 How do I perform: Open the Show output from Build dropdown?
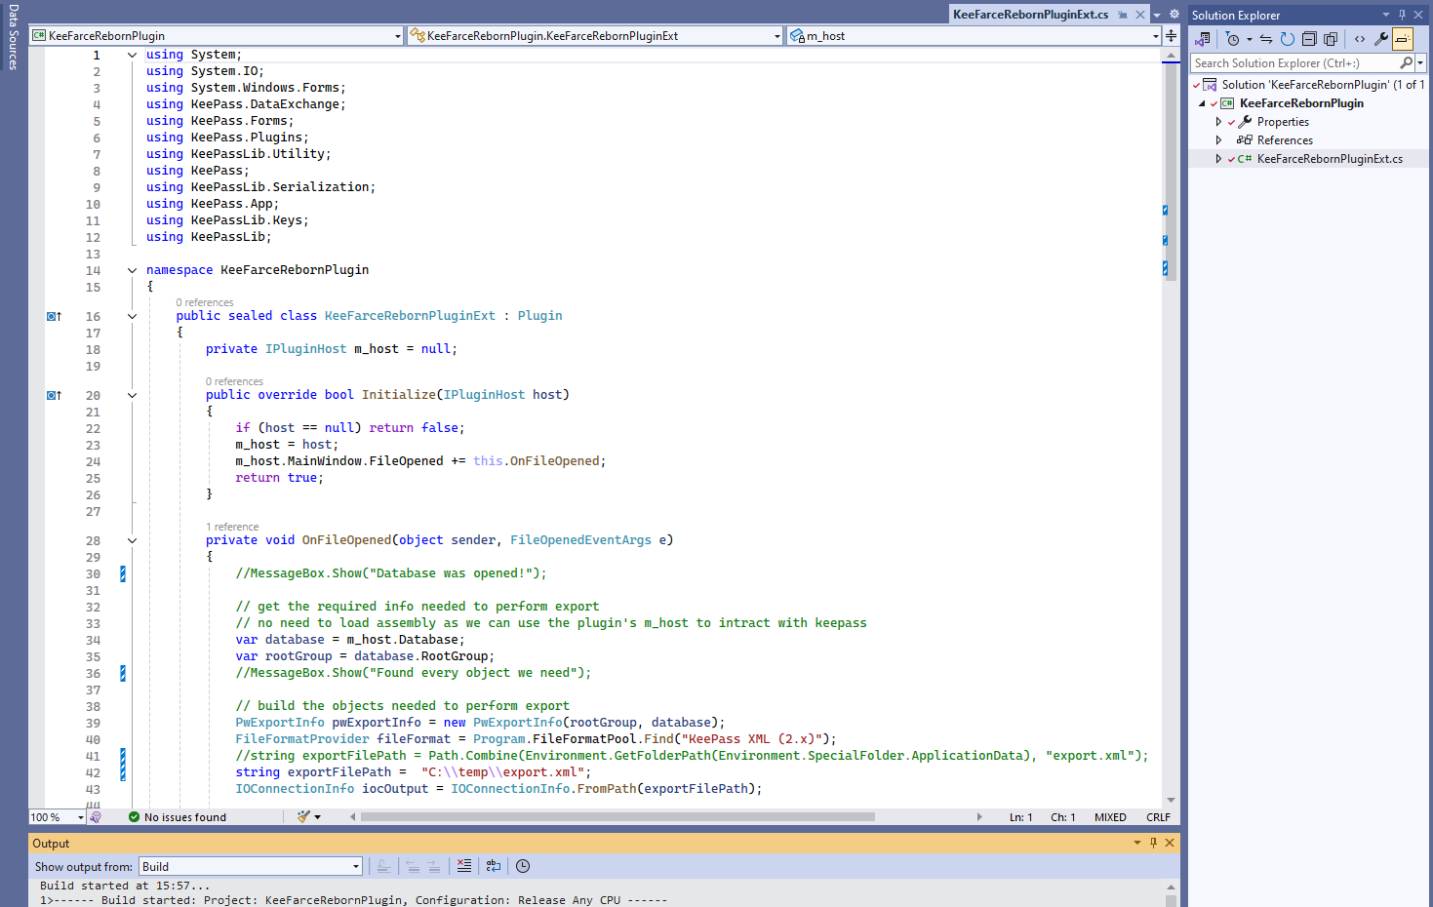251,866
